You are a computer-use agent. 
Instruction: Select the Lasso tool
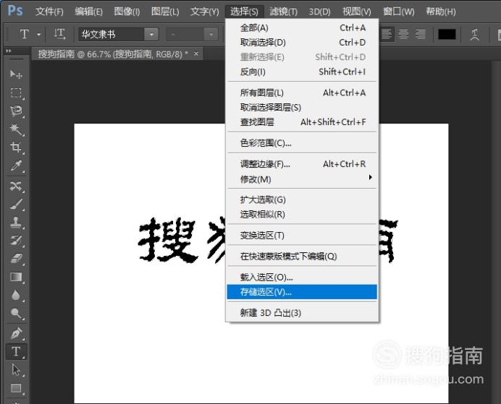click(x=16, y=111)
